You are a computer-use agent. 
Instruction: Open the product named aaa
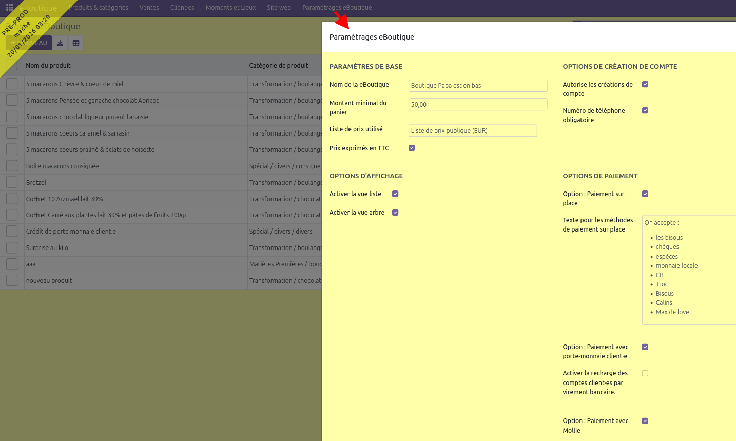click(31, 264)
